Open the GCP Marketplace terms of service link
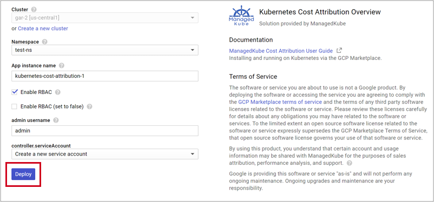Image resolution: width=434 pixels, height=202 pixels. pyautogui.click(x=280, y=102)
